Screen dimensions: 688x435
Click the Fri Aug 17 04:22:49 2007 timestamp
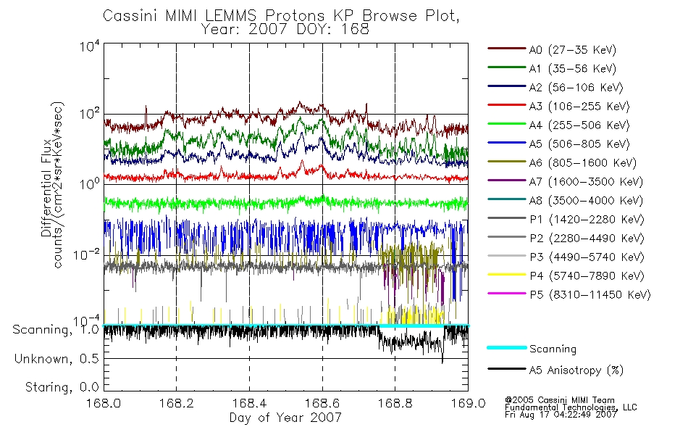click(561, 415)
